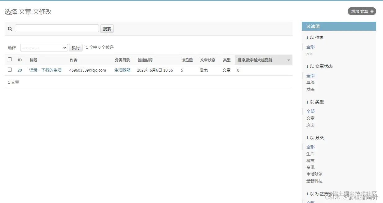Viewport: 383px width, 203px height.
Task: Select 全部 under 以 分类 filter
Action: [x=310, y=147]
